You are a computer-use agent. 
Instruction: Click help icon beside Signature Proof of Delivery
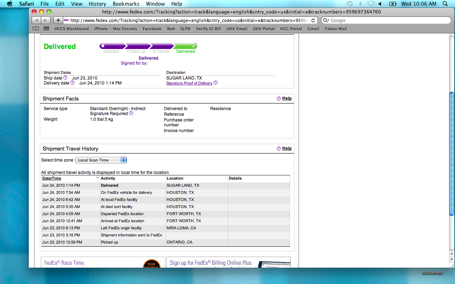[216, 83]
